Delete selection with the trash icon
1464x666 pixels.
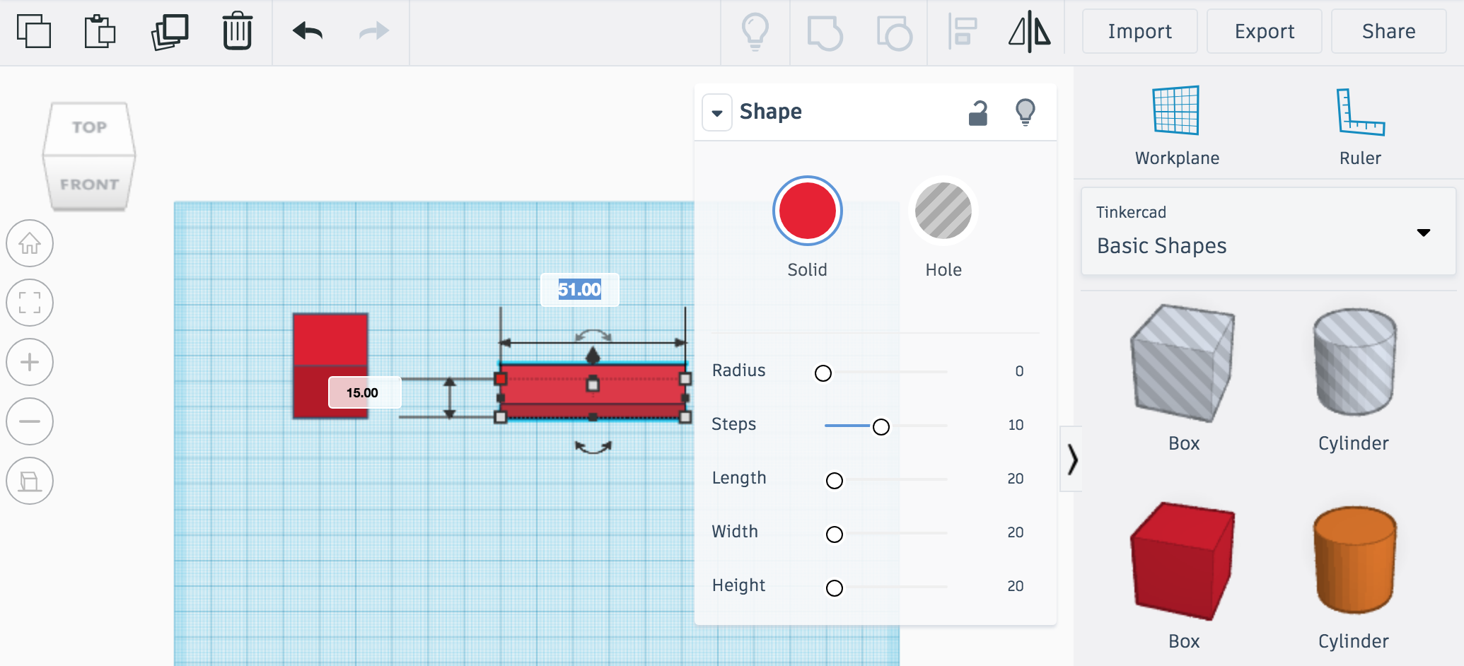238,31
